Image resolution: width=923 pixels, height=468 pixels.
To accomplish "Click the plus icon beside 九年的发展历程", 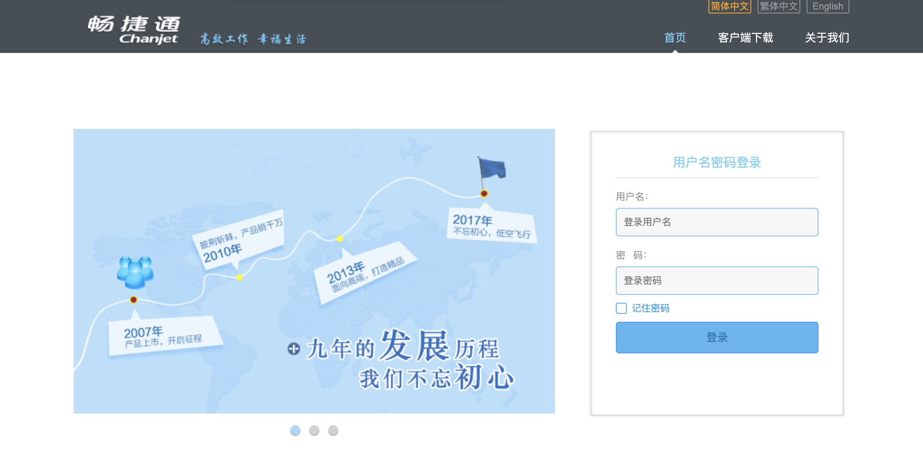I will pyautogui.click(x=294, y=349).
